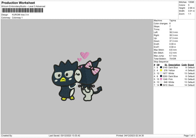Viewport: 196px width, 138px height.
Task: Click the stitch count 1977 in row 3
Action: tap(165, 73)
